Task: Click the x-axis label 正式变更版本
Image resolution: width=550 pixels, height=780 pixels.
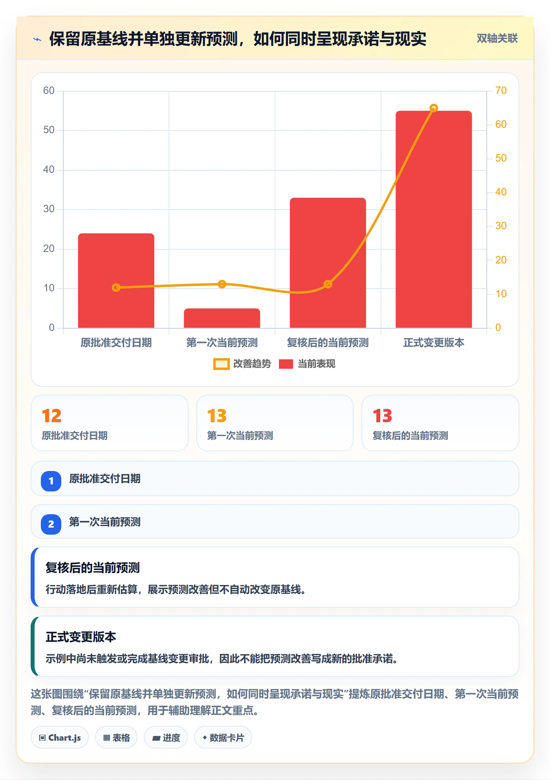Action: [434, 343]
